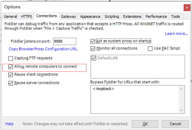This screenshot has height=130, width=192.
Task: Open the Appearance tab
Action: coord(90,16)
